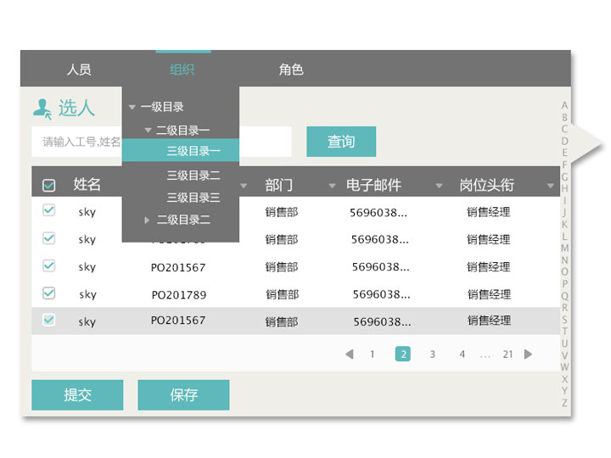The image size is (611, 458).
Task: Jump to letter Z in index
Action: coord(564,403)
